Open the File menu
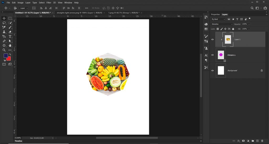Image resolution: width=269 pixels, height=144 pixels. click(x=8, y=3)
